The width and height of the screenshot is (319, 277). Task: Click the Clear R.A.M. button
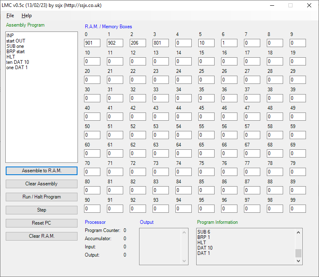click(41, 236)
